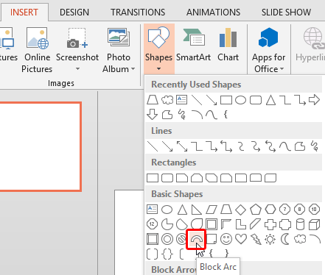Choose the Curved Double-Arrow Connector in Lines
The height and width of the screenshot is (275, 325).
tap(270, 146)
